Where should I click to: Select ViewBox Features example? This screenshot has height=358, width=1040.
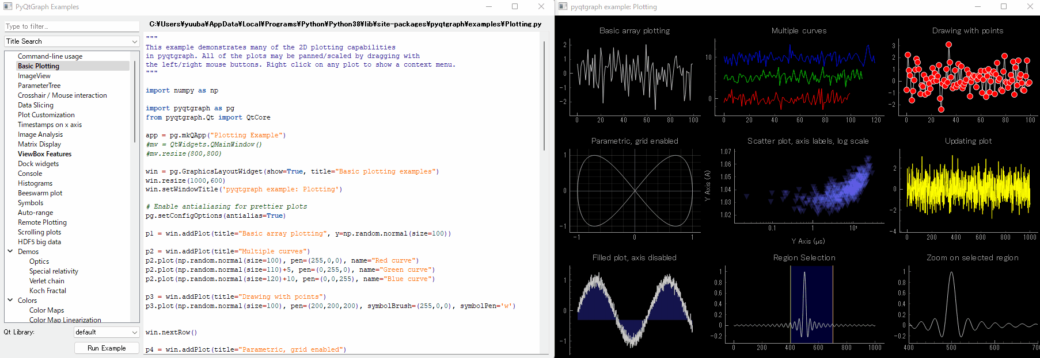(45, 154)
